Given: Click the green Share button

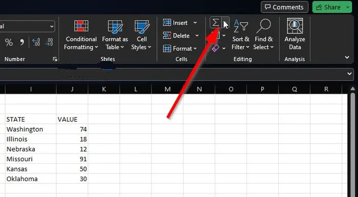Looking at the screenshot, I should (328, 7).
